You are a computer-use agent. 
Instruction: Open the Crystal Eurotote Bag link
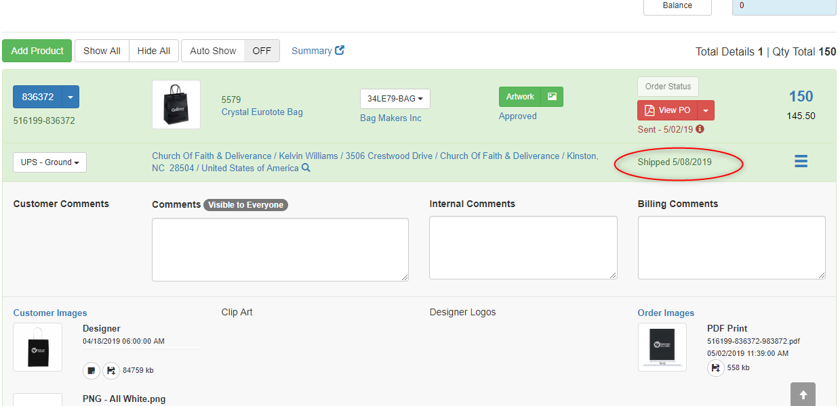pyautogui.click(x=262, y=112)
